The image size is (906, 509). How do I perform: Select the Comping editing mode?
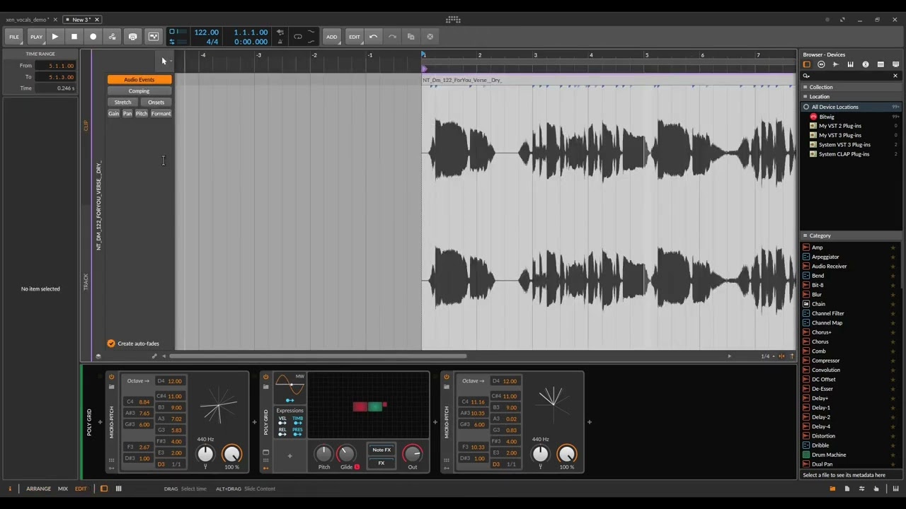coord(139,91)
